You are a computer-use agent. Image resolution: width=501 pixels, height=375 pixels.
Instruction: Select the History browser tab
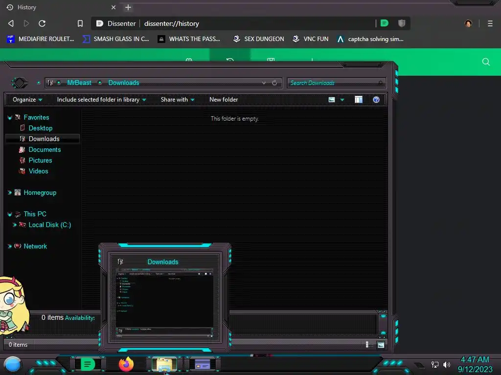coord(61,7)
